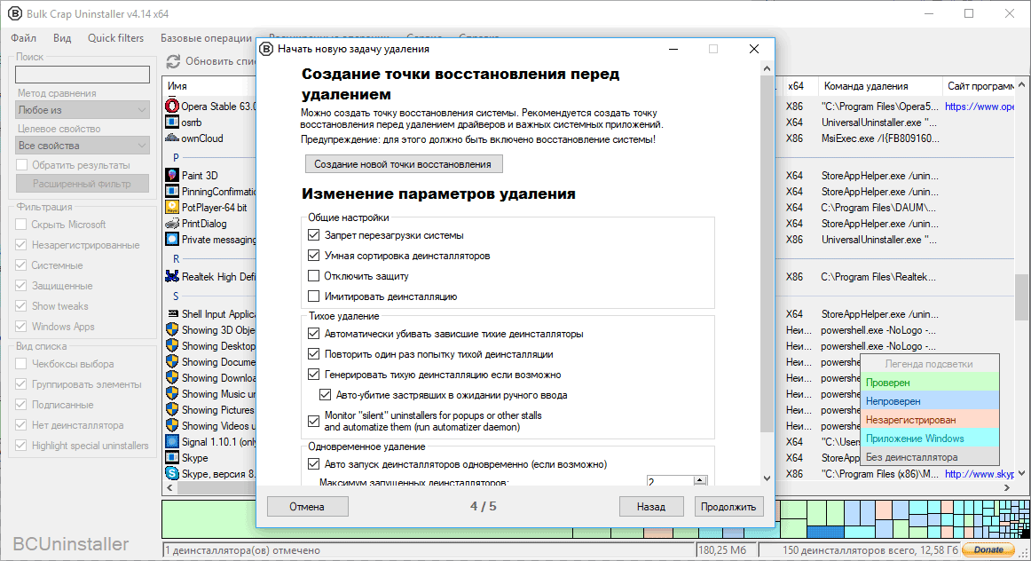The width and height of the screenshot is (1031, 561).
Task: Open the Базовые операции menu
Action: pos(207,38)
